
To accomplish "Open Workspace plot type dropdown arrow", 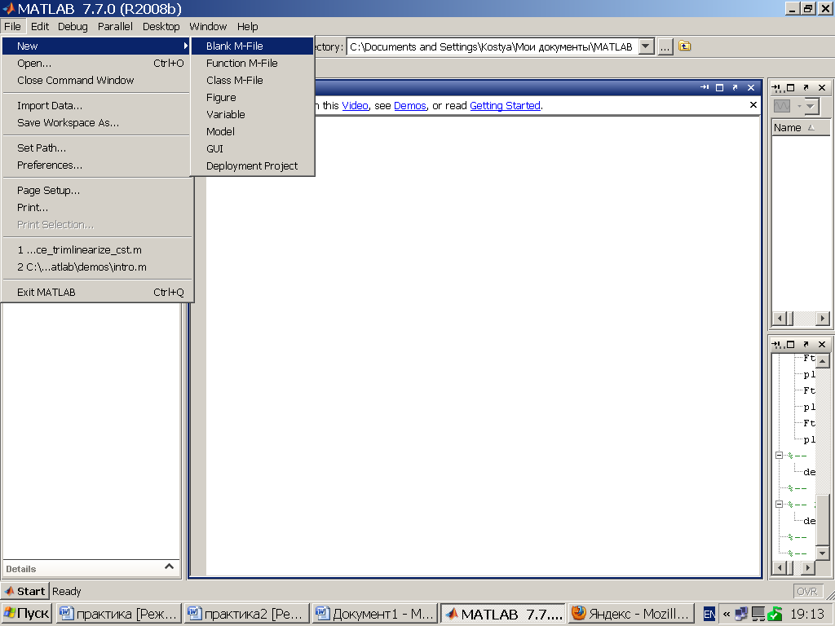I will (811, 106).
